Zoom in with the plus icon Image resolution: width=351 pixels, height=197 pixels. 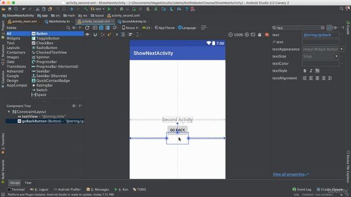click(247, 34)
